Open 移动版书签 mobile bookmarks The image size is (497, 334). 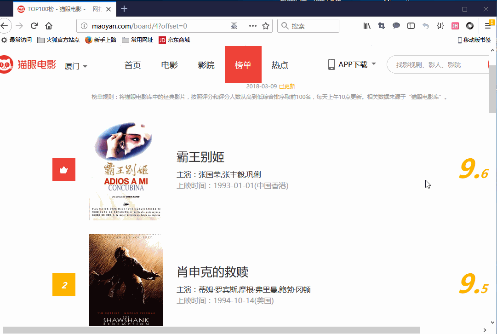(x=474, y=40)
